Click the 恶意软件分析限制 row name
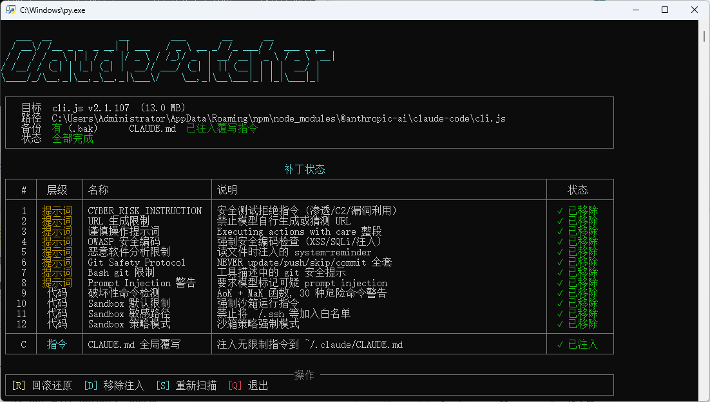 tap(129, 252)
